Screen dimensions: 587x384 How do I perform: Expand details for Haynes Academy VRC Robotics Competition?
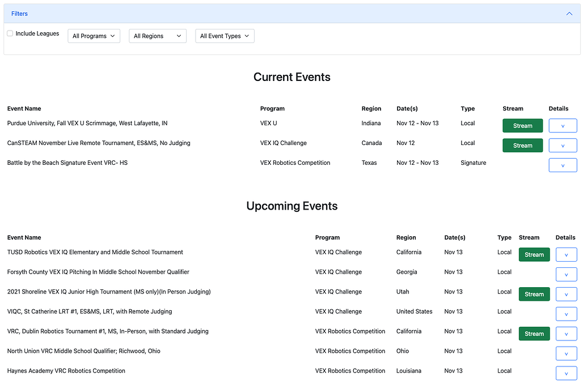pos(566,373)
